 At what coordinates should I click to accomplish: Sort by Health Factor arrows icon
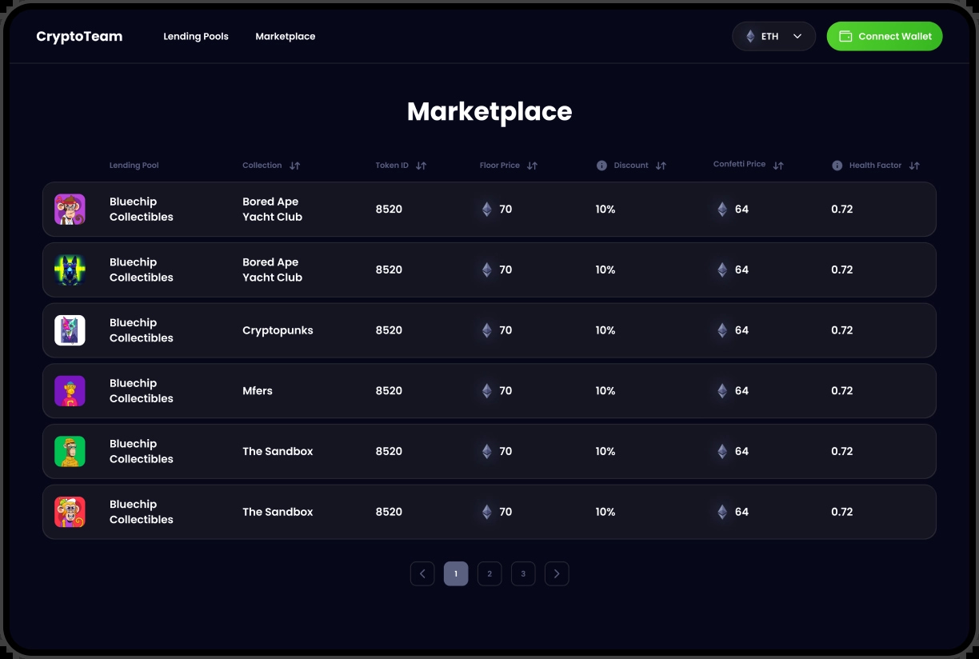[x=914, y=166]
